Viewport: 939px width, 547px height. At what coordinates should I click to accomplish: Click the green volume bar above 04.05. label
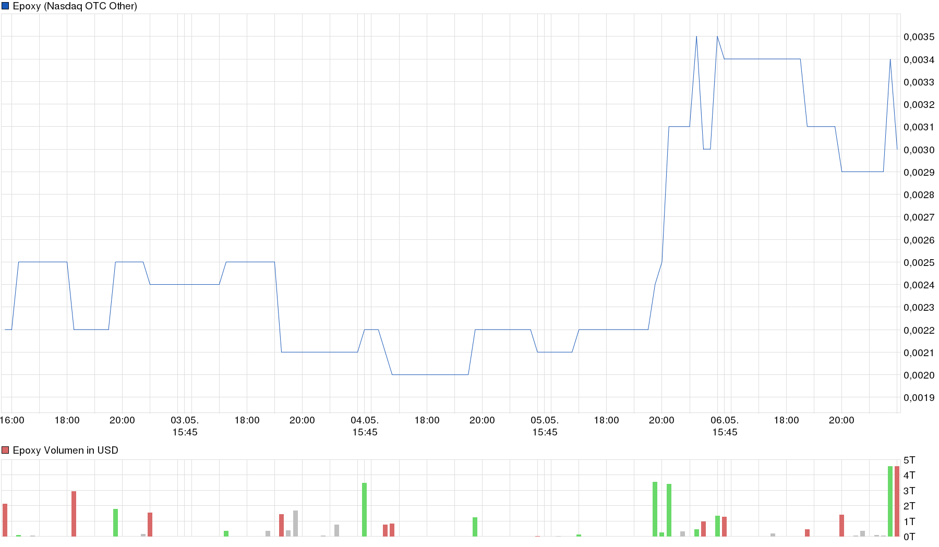[x=365, y=509]
